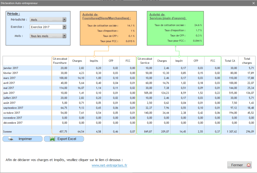Select the Somme row at the table bottom

pos(25,131)
